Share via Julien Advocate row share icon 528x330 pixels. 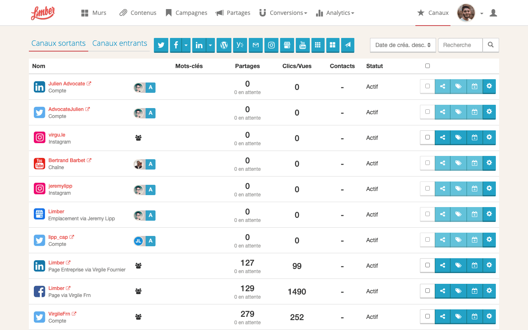click(x=443, y=87)
